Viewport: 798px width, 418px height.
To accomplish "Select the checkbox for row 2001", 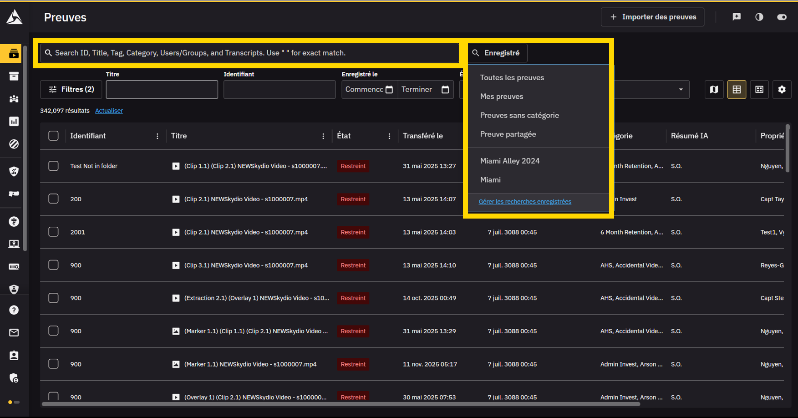I will click(53, 232).
